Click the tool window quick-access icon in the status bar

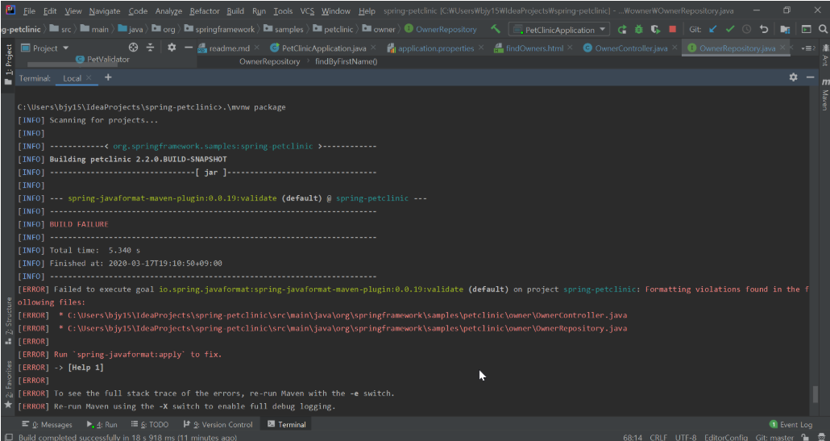point(9,437)
